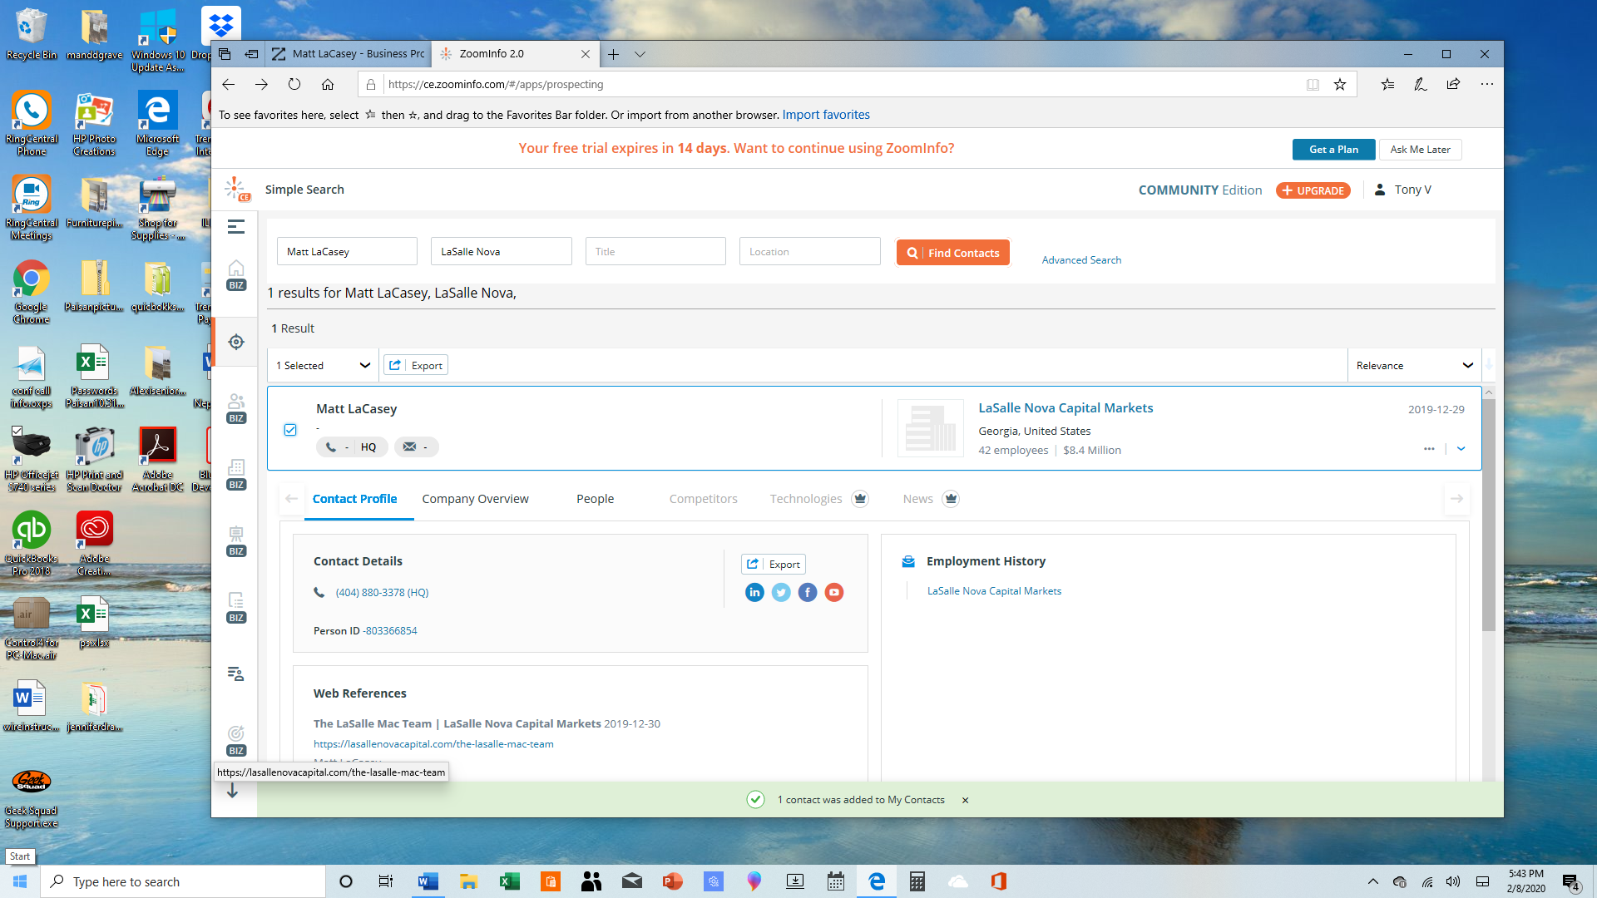Switch to Contact Profile tab
1597x898 pixels.
354,499
